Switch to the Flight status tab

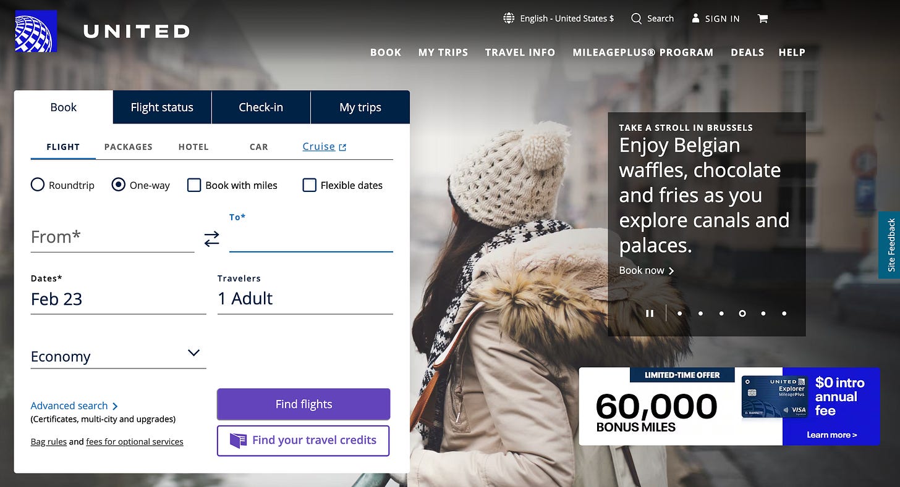click(x=162, y=107)
